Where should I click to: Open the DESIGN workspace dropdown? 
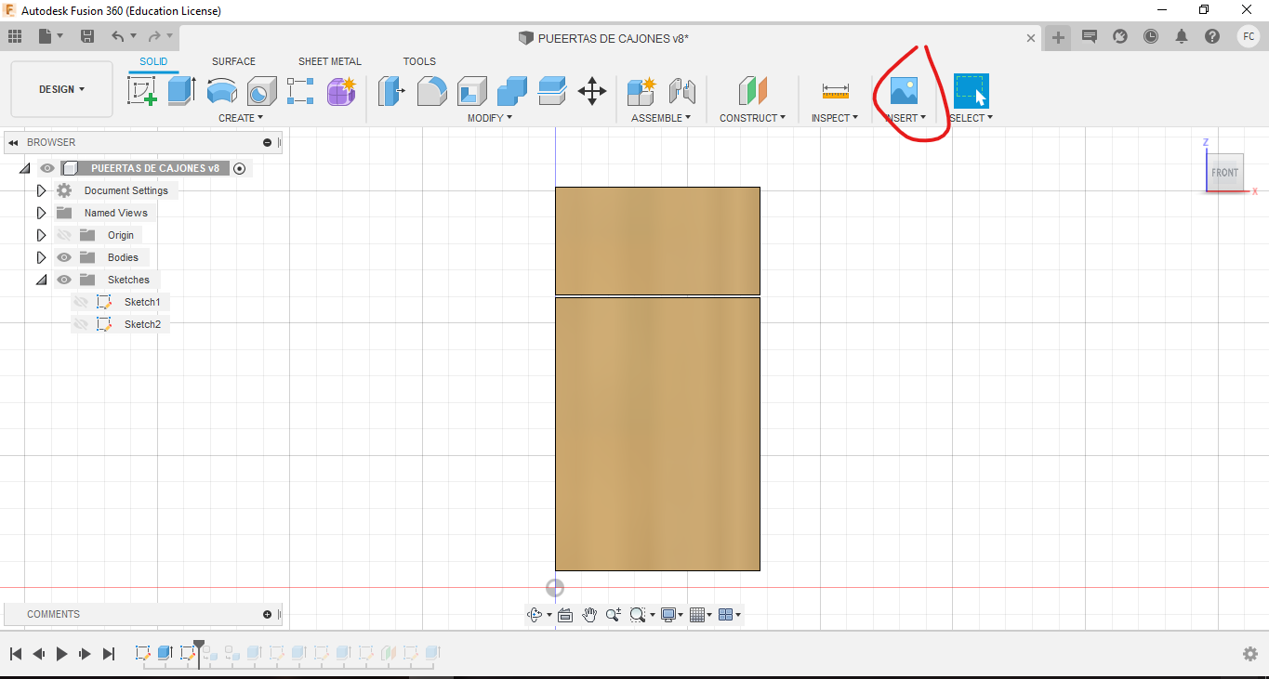[x=61, y=89]
